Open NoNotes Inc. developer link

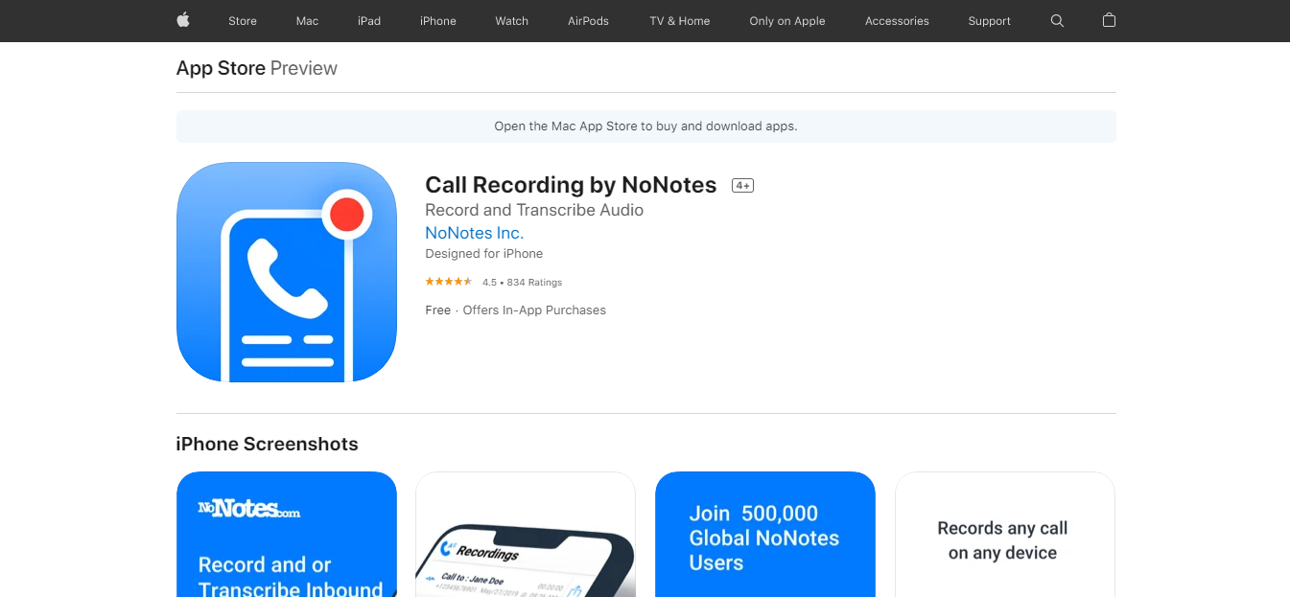pos(475,233)
